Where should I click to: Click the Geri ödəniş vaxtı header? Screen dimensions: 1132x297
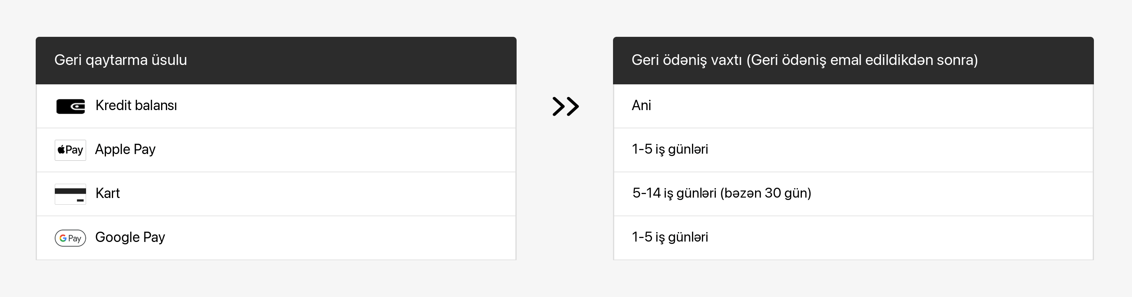pyautogui.click(x=805, y=60)
